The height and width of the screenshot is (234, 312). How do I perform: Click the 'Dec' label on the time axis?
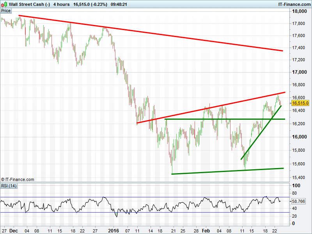14,230
